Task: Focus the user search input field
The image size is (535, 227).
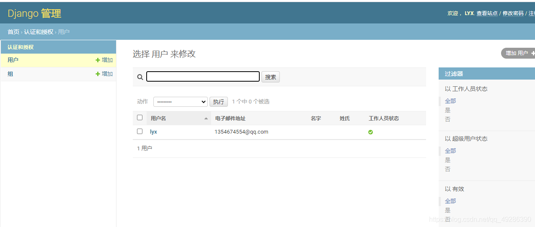Action: coord(203,77)
